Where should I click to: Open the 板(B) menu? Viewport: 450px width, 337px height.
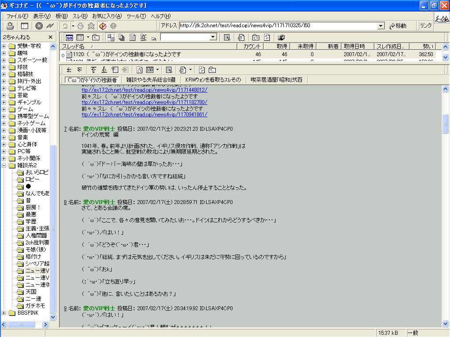coord(62,16)
